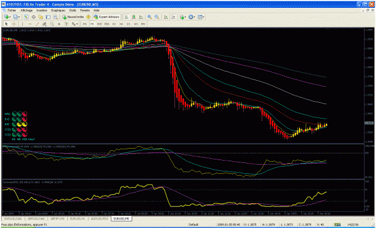Screen dimensions: 376x228
Task: Zoom out of the chart
Action: click(157, 17)
